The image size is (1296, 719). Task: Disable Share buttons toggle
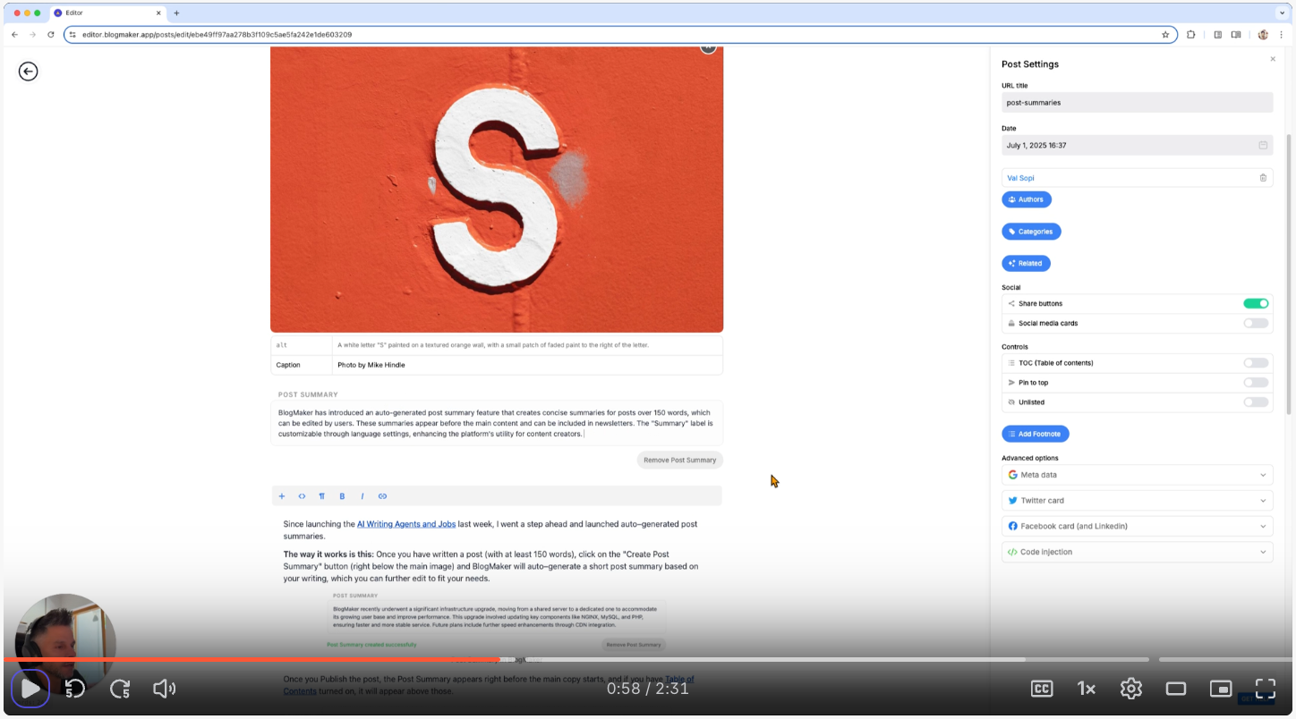(x=1256, y=304)
